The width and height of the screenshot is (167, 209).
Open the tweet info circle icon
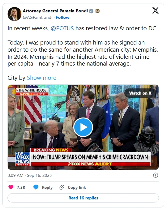[x=156, y=175]
